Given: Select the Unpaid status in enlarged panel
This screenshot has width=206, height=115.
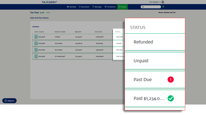Looking at the screenshot, I should tap(155, 61).
